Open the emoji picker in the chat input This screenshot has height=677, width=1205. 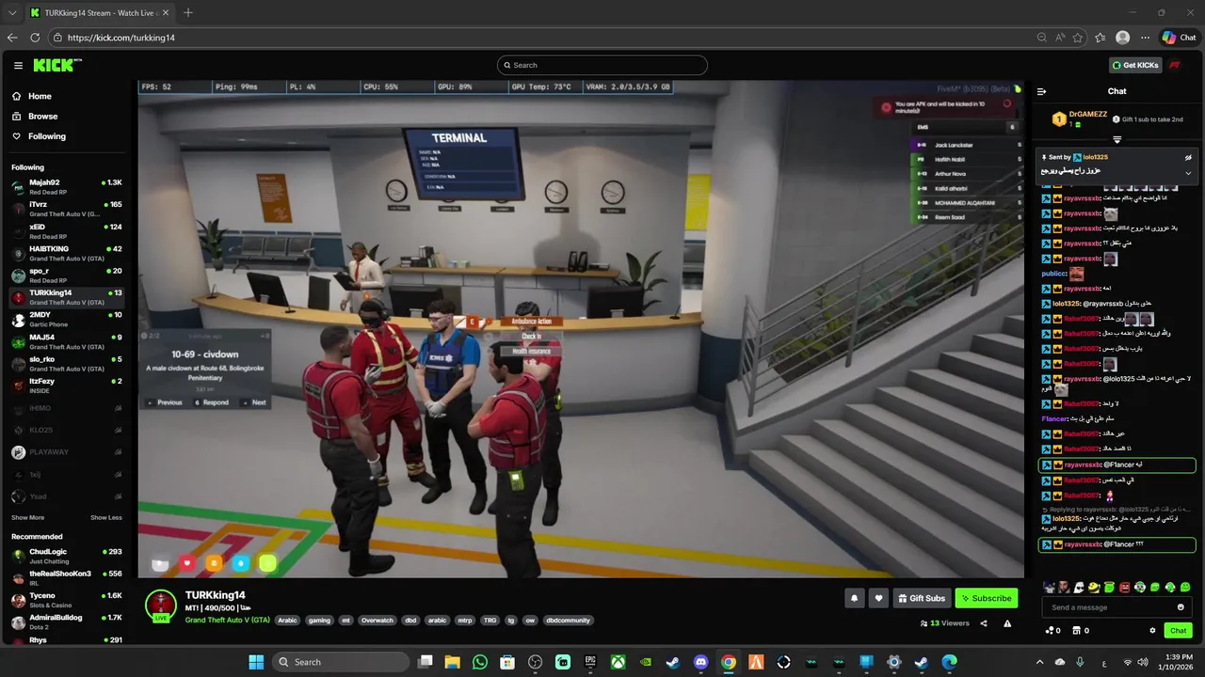[1181, 607]
